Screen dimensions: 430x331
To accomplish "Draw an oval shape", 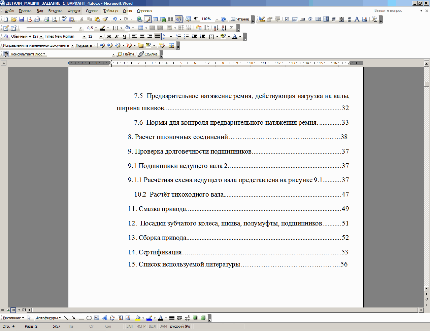I will (x=89, y=318).
